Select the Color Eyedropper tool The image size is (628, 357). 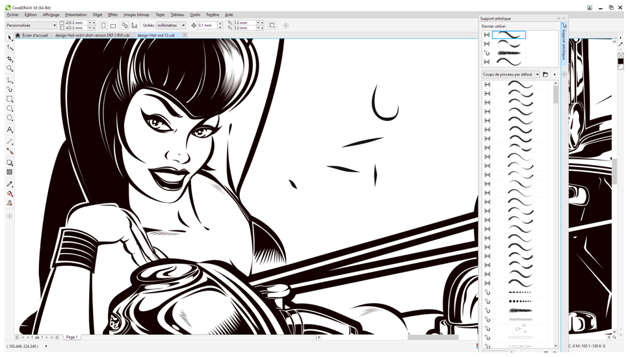tap(10, 184)
